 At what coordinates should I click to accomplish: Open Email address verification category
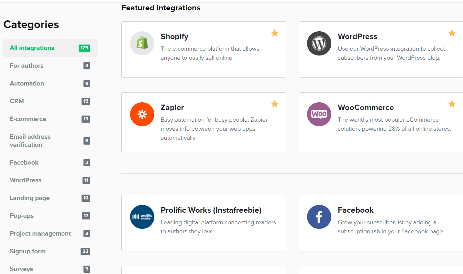(50, 141)
